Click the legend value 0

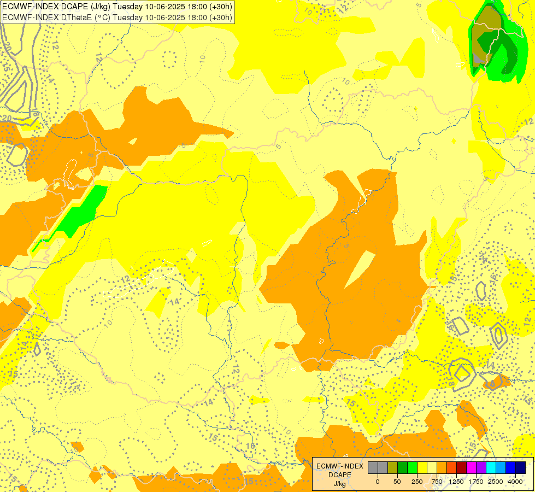378,482
